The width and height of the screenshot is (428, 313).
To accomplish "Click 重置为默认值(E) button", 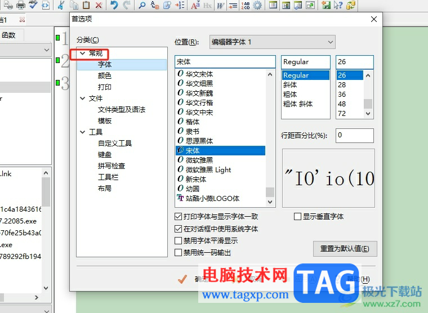I will point(345,249).
